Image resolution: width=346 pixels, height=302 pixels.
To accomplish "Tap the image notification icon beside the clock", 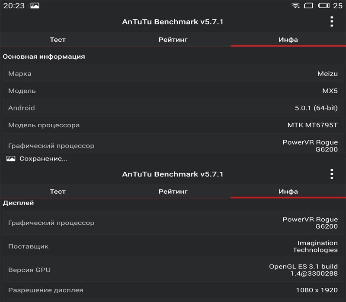I will coord(35,6).
